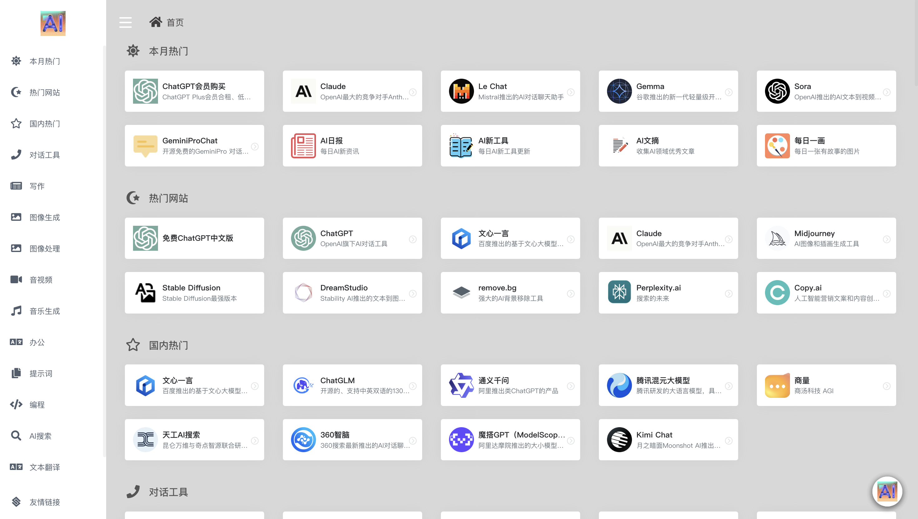This screenshot has width=918, height=519.
Task: Click the page vertical scrollbar
Action: (x=916, y=43)
